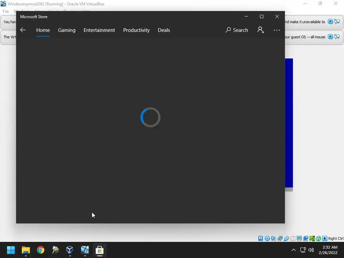Open network status in system tray
Image resolution: width=344 pixels, height=258 pixels.
pos(303,250)
